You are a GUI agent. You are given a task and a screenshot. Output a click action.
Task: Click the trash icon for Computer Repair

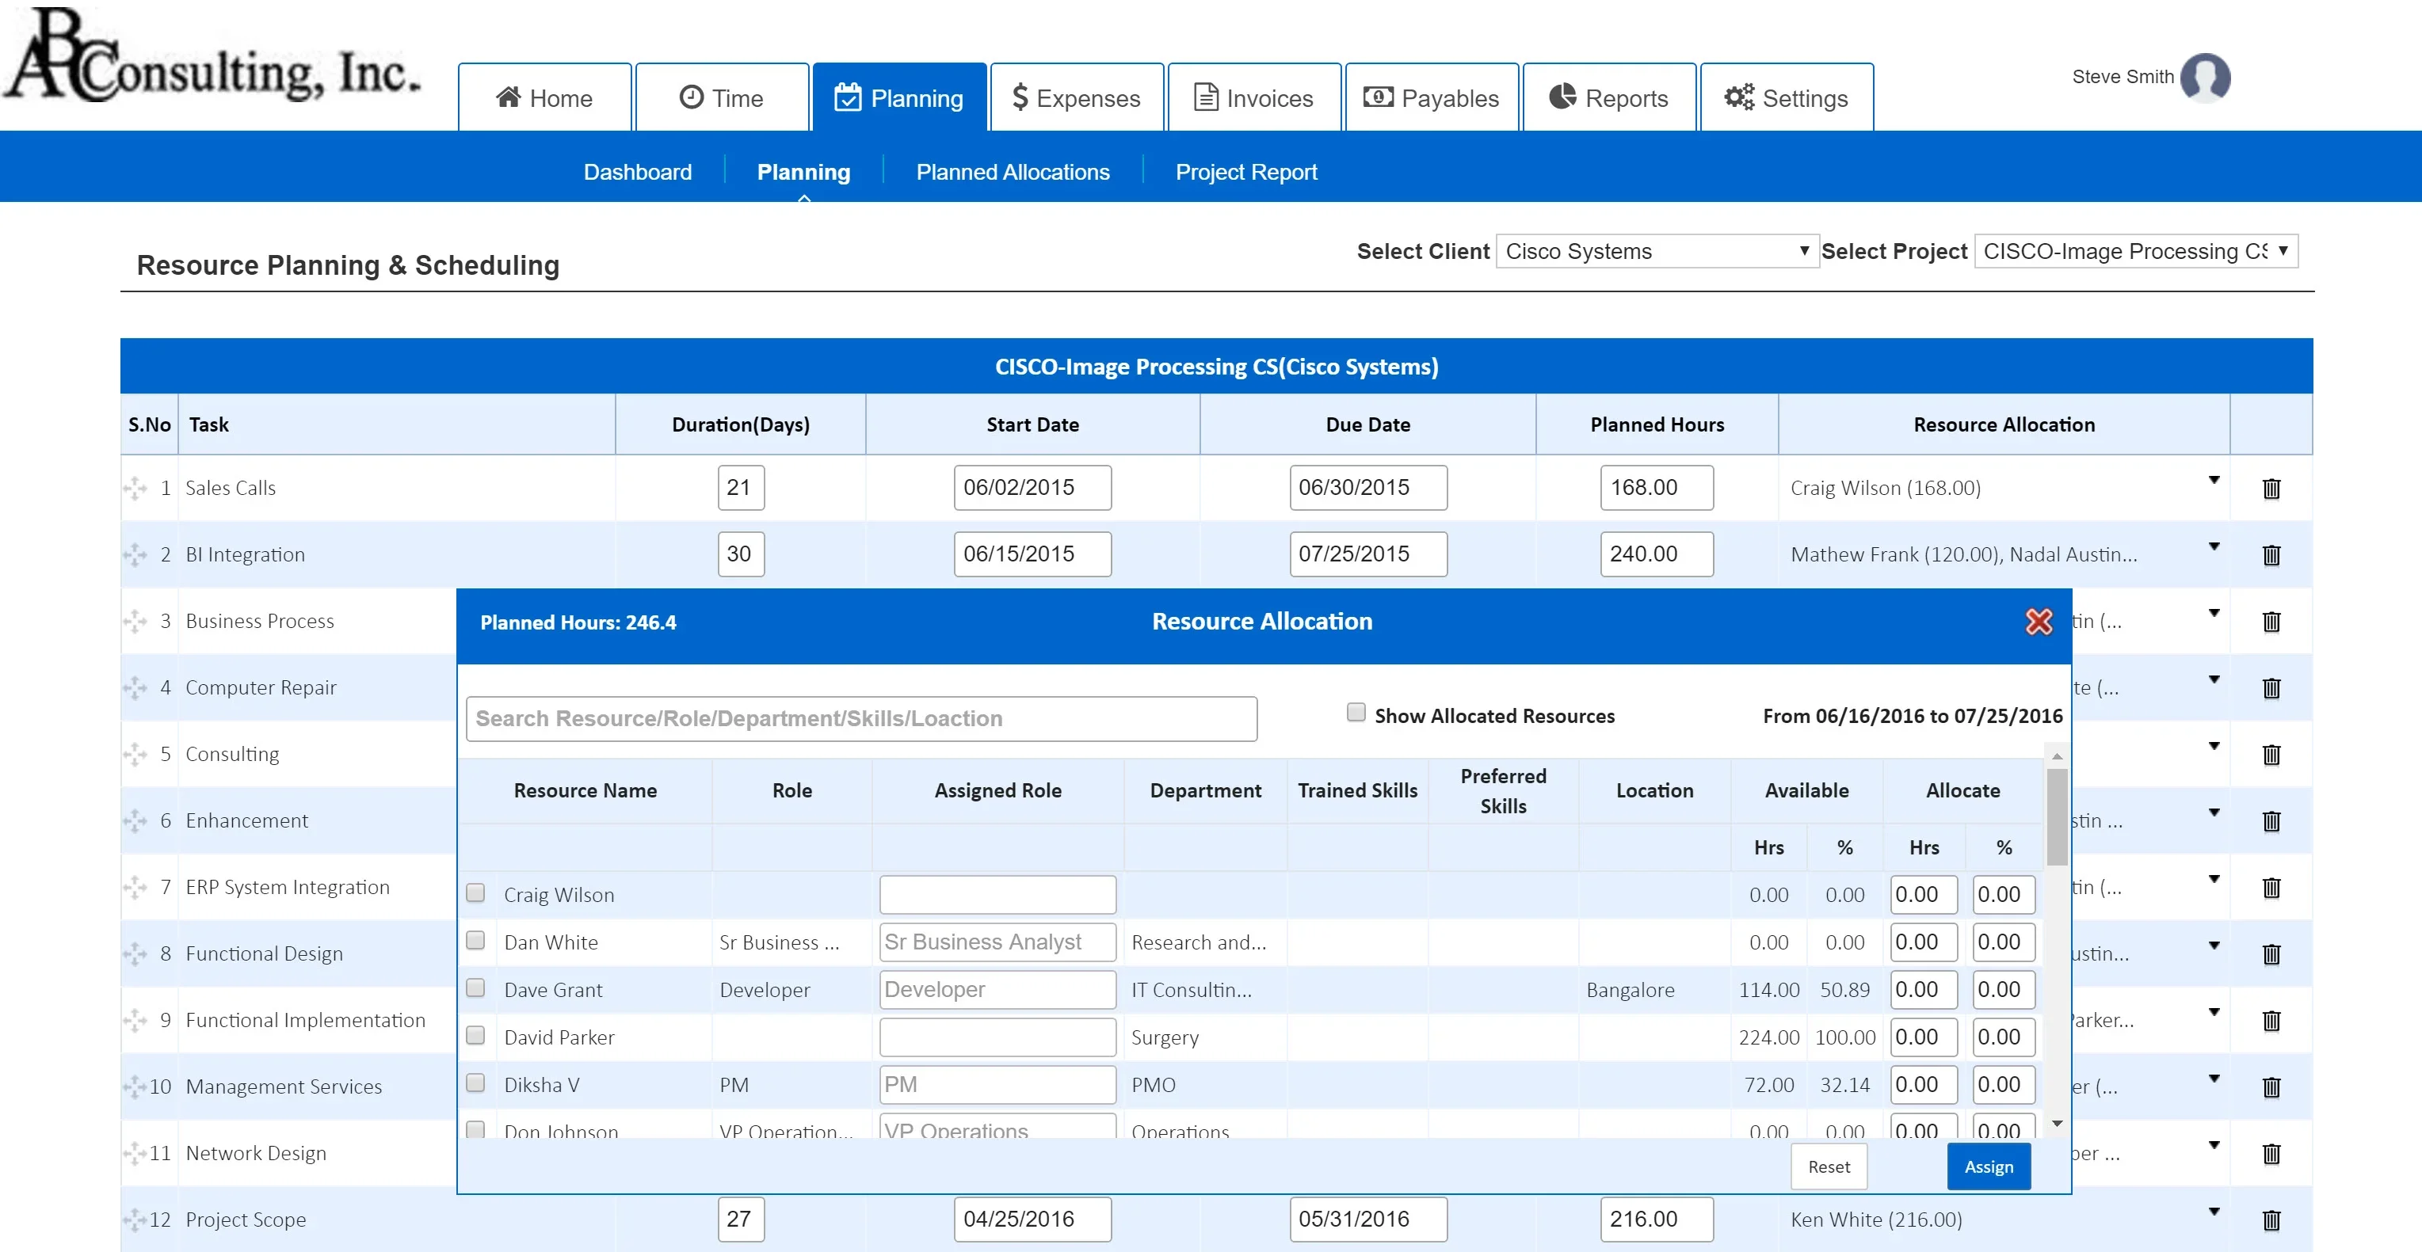[x=2271, y=688]
